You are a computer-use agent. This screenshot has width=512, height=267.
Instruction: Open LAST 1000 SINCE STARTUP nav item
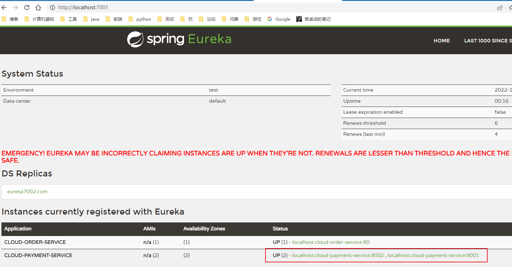point(488,41)
